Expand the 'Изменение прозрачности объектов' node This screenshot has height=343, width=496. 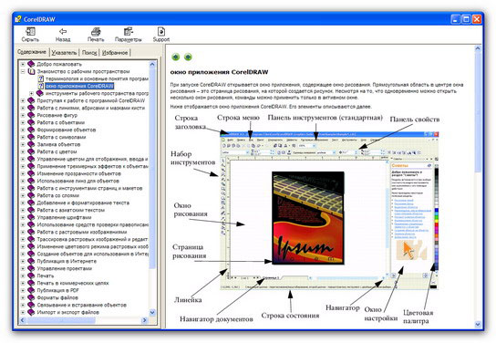coord(23,173)
